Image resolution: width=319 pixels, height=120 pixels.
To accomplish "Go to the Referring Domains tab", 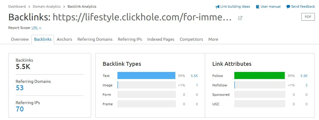I will 95,39.
